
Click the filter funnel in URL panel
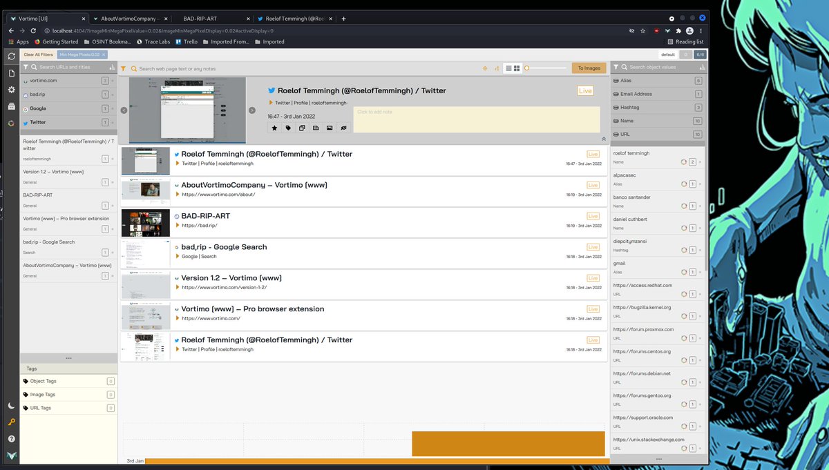coord(26,67)
